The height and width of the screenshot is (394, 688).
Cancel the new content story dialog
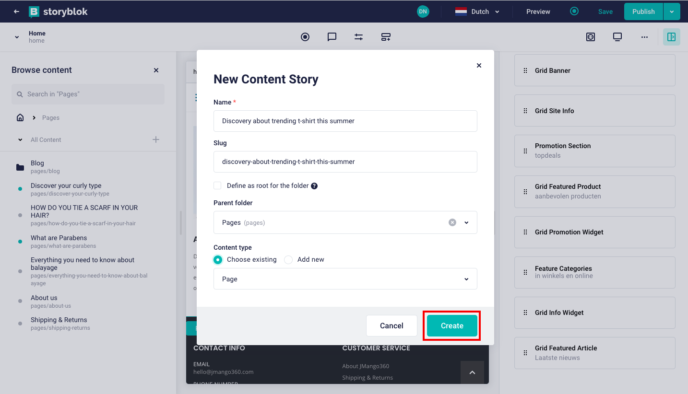tap(391, 325)
